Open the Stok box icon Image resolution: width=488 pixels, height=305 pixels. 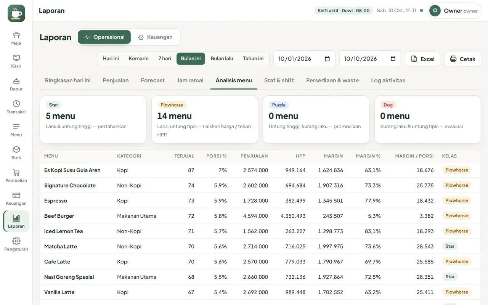coord(16,153)
